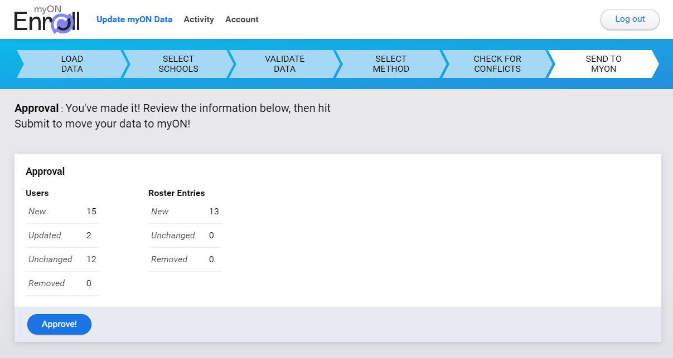Screen dimensions: 673x358
Task: Go back to the Validate Data step
Action: click(x=285, y=64)
